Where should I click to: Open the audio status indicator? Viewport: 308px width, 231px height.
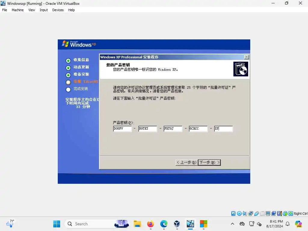(245, 213)
